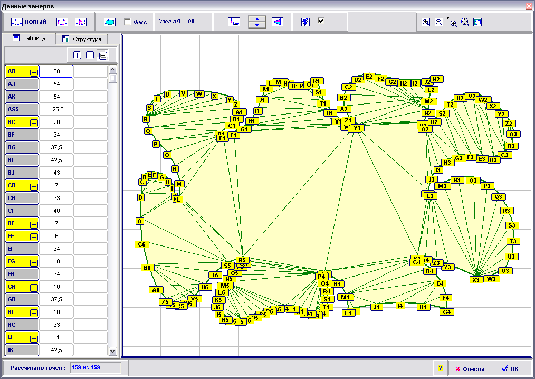This screenshot has width=535, height=379.
Task: Click the help question mark icon
Action: 440,368
